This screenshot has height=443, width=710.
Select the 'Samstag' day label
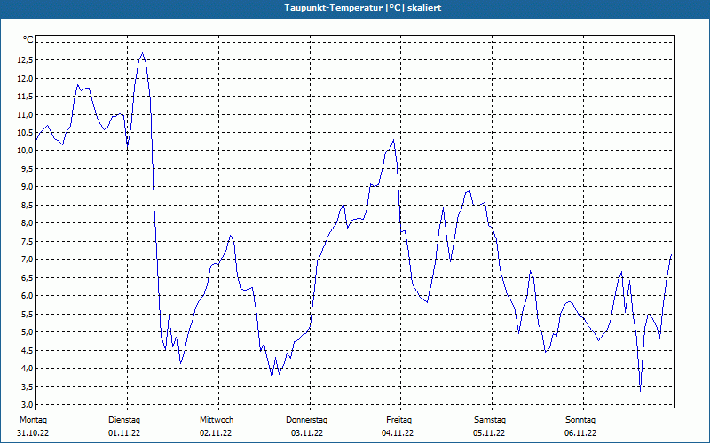(490, 420)
